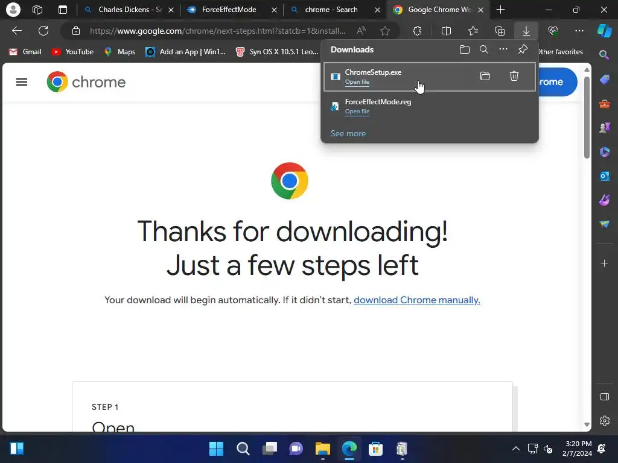The width and height of the screenshot is (618, 463).
Task: Open sidebar Microsoft 365 icon
Action: (604, 151)
